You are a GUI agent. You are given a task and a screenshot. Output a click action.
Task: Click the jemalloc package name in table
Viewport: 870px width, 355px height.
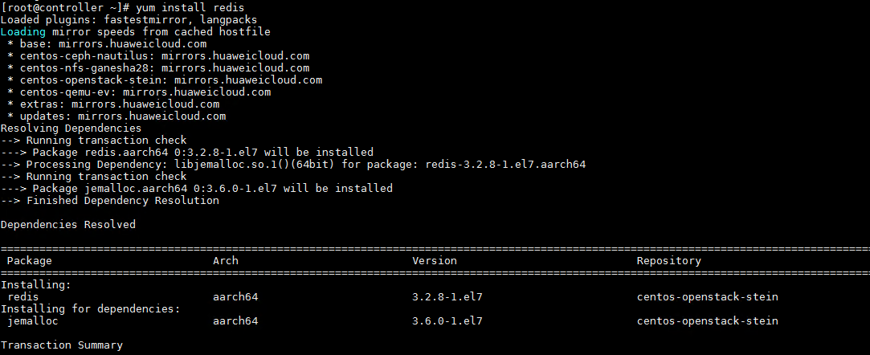[x=33, y=321]
